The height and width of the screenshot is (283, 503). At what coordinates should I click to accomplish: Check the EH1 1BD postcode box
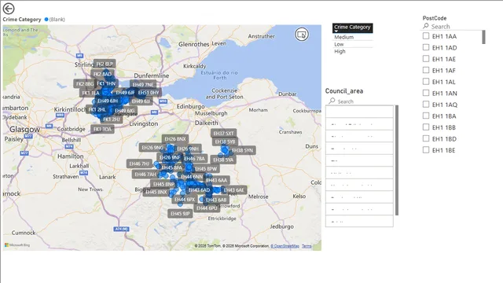[426, 138]
